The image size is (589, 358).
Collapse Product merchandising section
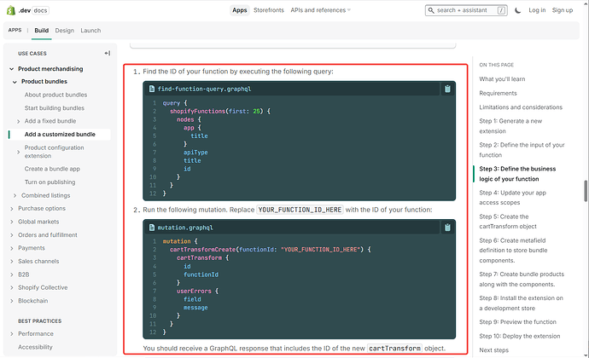pyautogui.click(x=12, y=69)
